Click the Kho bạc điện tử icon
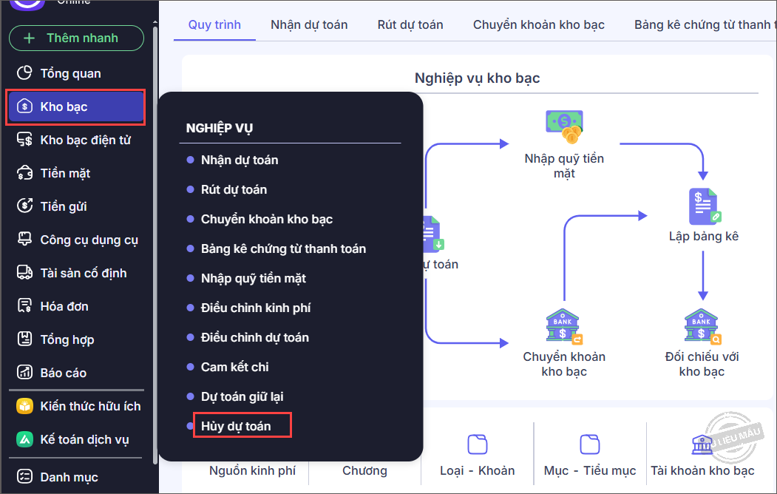This screenshot has height=494, width=777. [24, 139]
